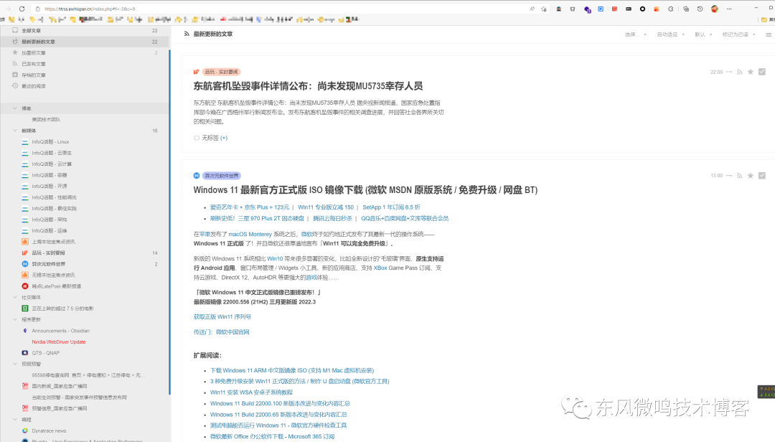The height and width of the screenshot is (442, 775).
Task: Star the Windows 11 ISO article
Action: [x=751, y=176]
